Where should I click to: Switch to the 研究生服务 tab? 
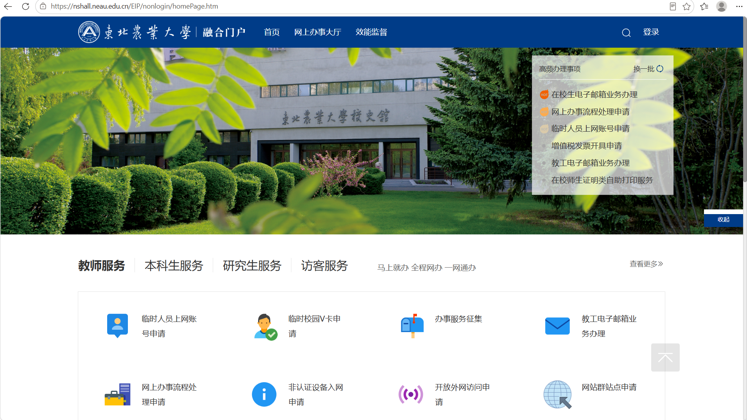point(252,266)
